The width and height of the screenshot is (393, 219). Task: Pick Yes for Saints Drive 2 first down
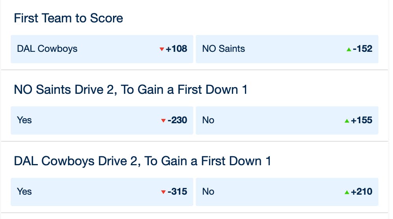[102, 120]
